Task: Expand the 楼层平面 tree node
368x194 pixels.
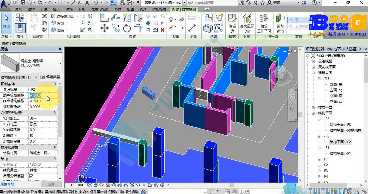Action: (x=313, y=107)
